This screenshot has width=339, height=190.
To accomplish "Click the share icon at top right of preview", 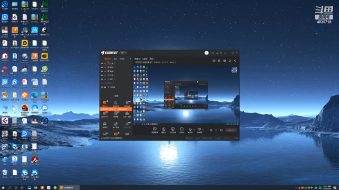I will pyautogui.click(x=235, y=61).
